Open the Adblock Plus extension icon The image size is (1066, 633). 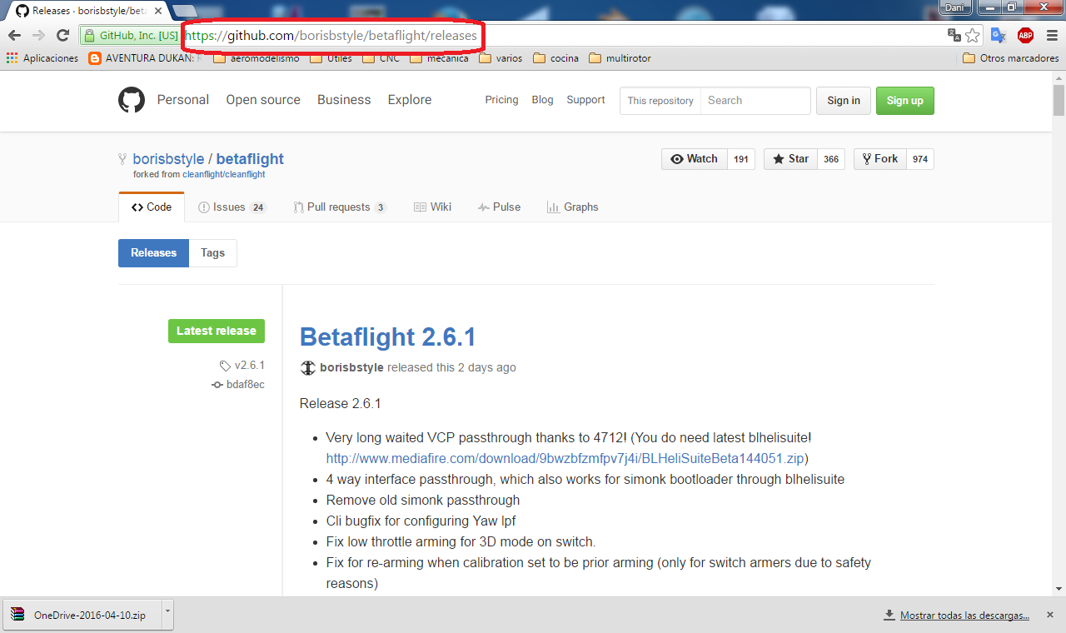1025,35
